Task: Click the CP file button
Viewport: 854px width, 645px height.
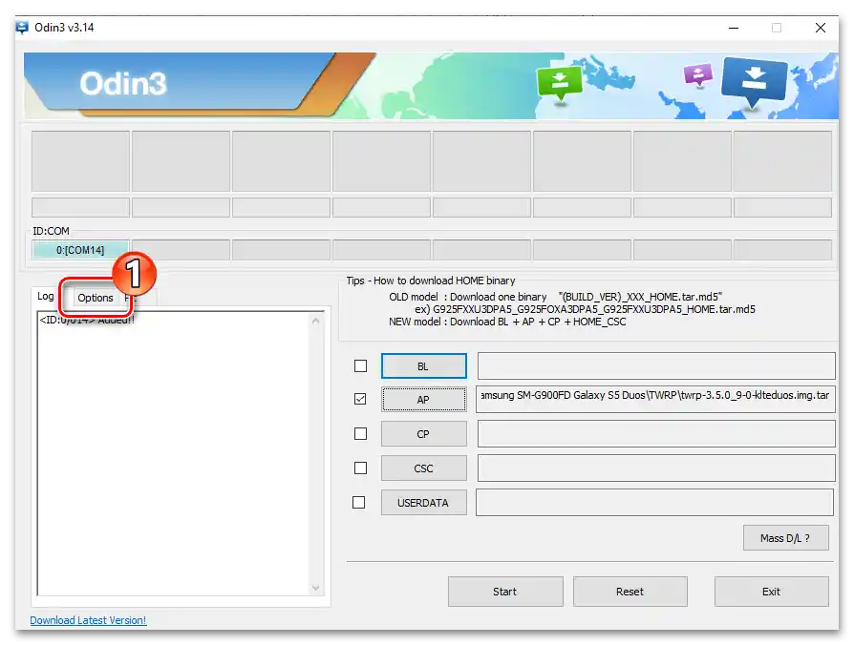Action: click(424, 434)
